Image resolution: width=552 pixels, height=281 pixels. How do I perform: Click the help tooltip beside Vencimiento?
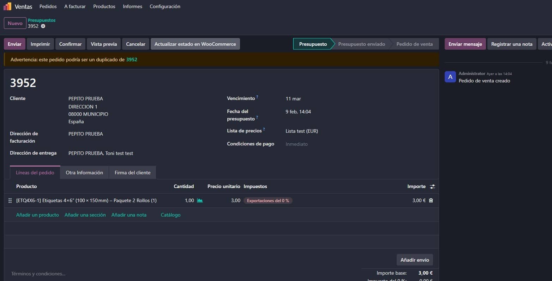pyautogui.click(x=257, y=96)
